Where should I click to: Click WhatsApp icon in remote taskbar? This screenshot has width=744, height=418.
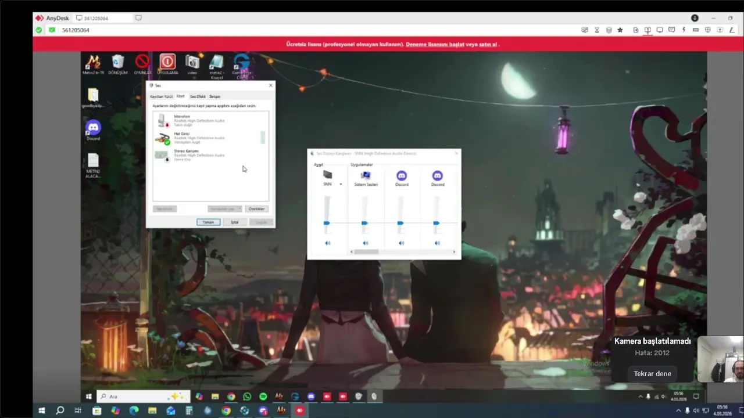(247, 397)
